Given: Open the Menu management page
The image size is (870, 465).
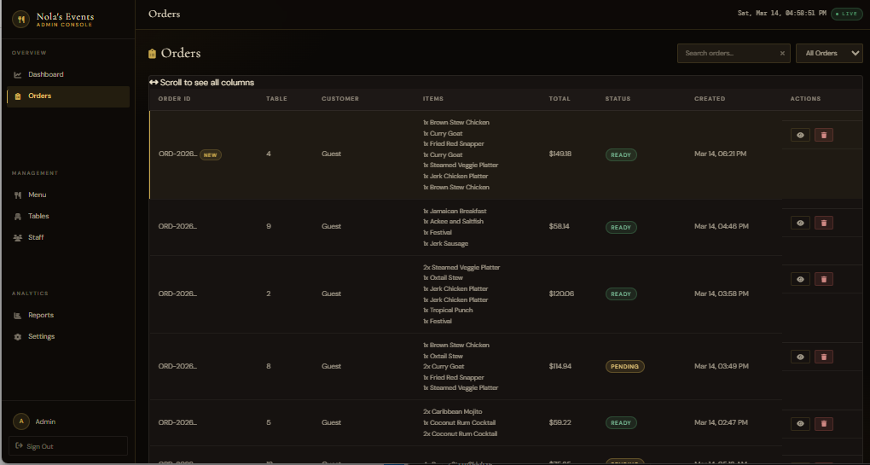Looking at the screenshot, I should click(x=67, y=195).
